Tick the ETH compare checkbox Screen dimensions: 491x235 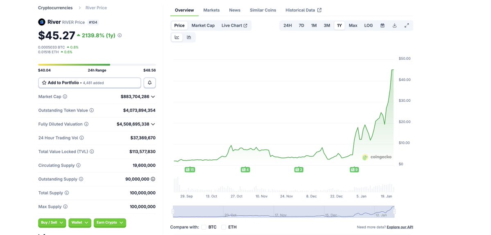[x=223, y=227]
